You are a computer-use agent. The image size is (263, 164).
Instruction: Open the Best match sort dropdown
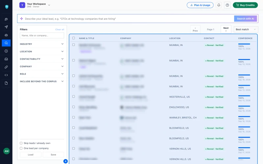[x=246, y=30]
